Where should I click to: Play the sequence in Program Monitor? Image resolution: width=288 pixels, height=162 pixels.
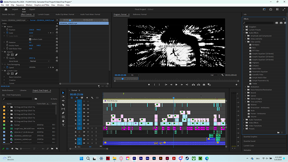coord(176,84)
